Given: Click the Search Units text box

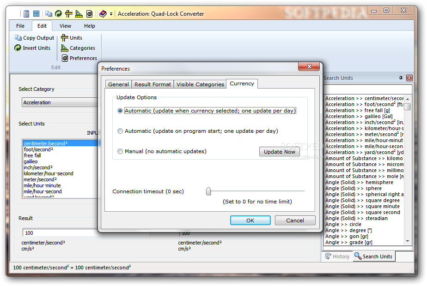Looking at the screenshot, I should tap(368, 89).
